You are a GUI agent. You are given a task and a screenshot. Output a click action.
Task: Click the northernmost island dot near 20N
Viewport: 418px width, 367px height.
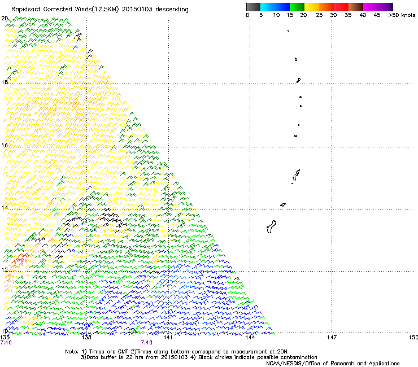coord(289,30)
